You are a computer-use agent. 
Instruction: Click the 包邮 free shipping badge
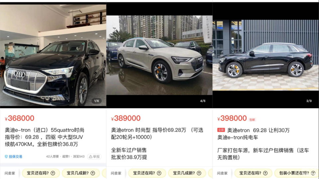pos(252,120)
